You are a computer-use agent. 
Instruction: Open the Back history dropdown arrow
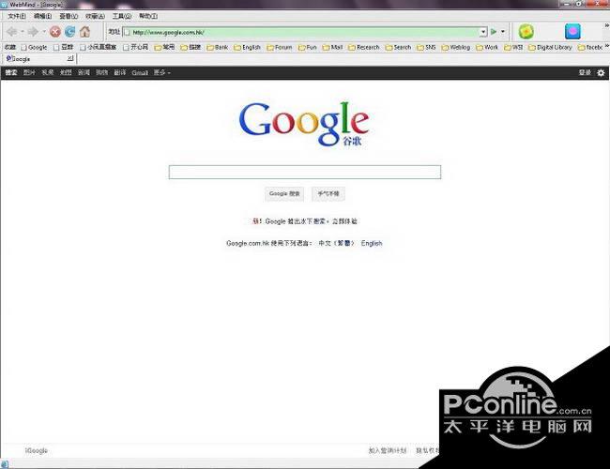tap(23, 32)
